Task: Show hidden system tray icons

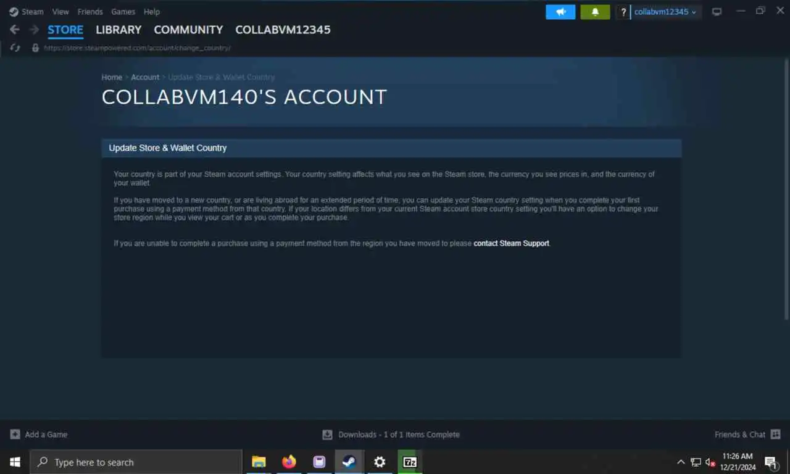Action: pyautogui.click(x=681, y=462)
